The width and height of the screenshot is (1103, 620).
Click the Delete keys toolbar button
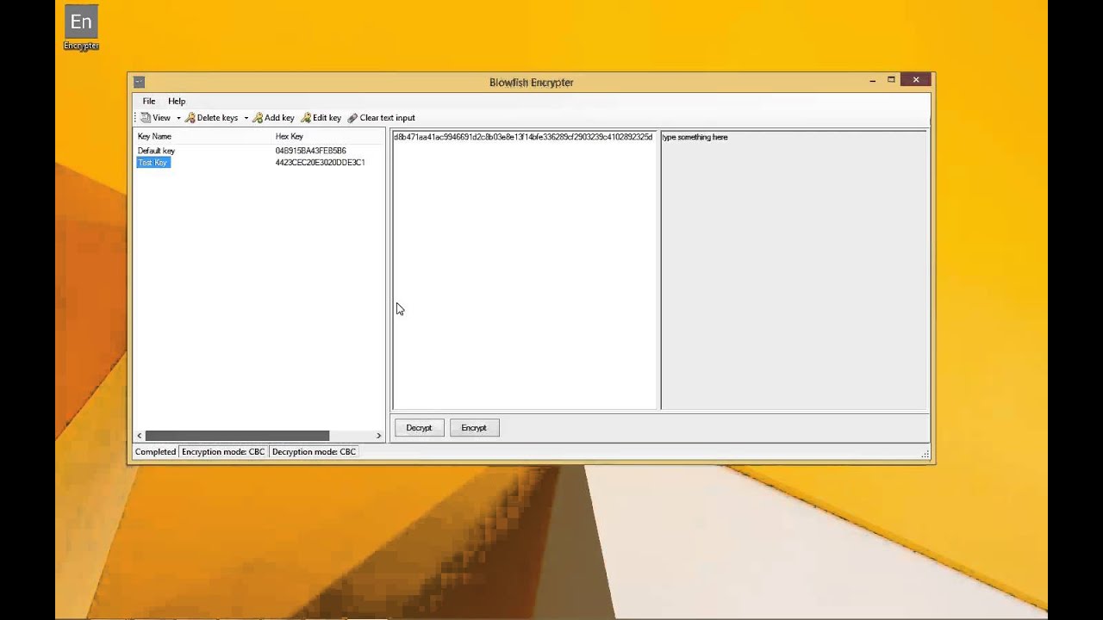(212, 118)
